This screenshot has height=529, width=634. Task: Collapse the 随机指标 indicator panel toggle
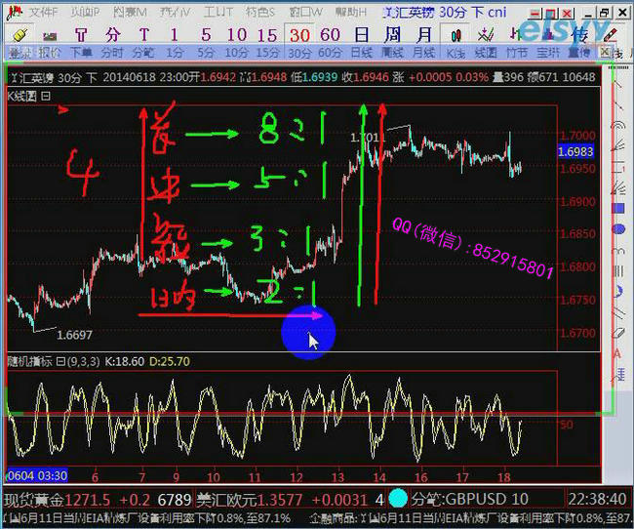pos(59,361)
